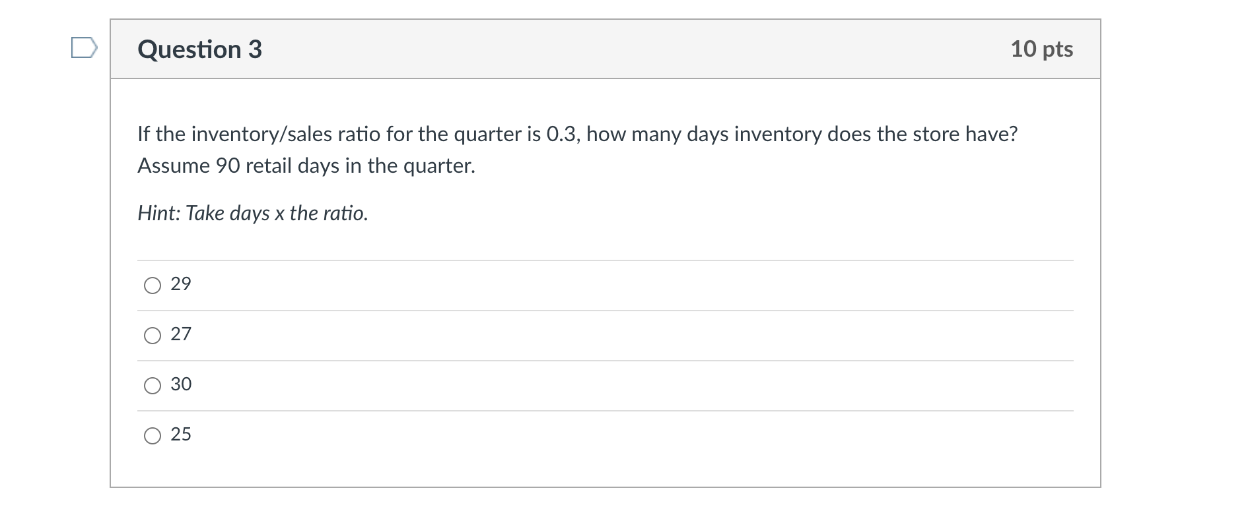Screen dimensions: 1248x513
Task: Select the radio button for answer 27
Action: pyautogui.click(x=152, y=335)
